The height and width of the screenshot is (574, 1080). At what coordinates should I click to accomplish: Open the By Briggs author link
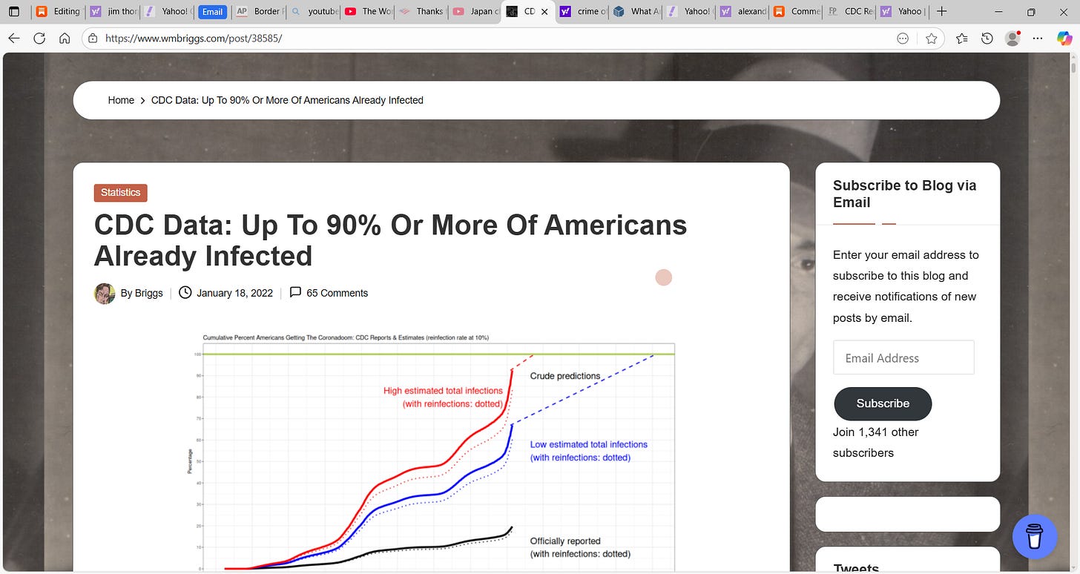coord(142,293)
